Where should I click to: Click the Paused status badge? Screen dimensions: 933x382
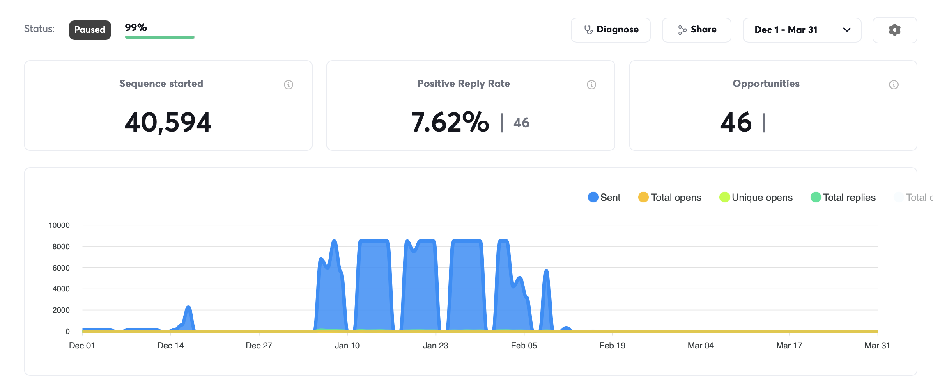point(90,30)
